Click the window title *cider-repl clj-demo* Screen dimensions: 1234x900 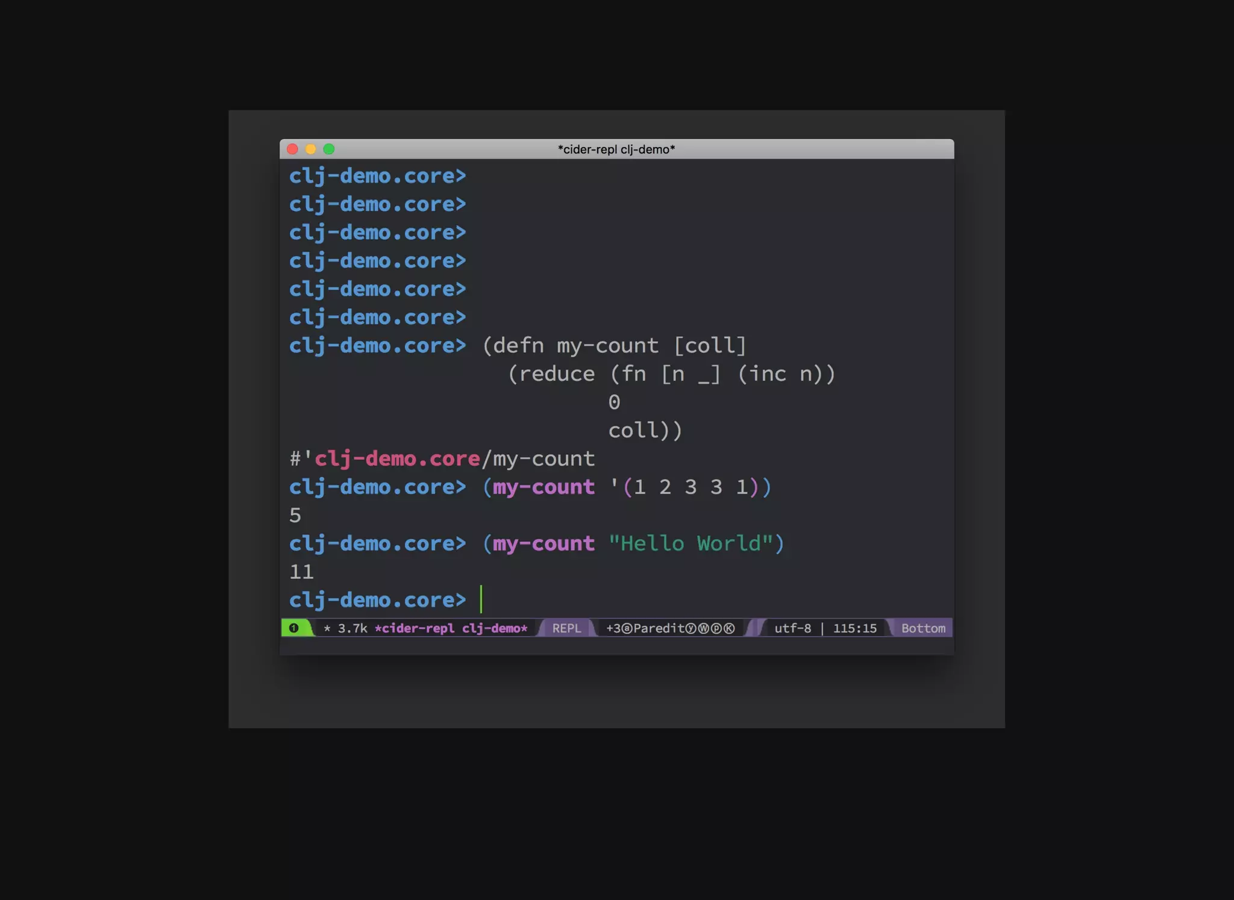coord(616,149)
